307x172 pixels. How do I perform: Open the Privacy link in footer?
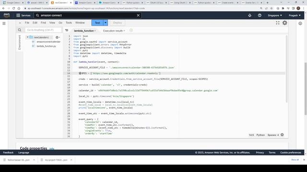(260, 152)
